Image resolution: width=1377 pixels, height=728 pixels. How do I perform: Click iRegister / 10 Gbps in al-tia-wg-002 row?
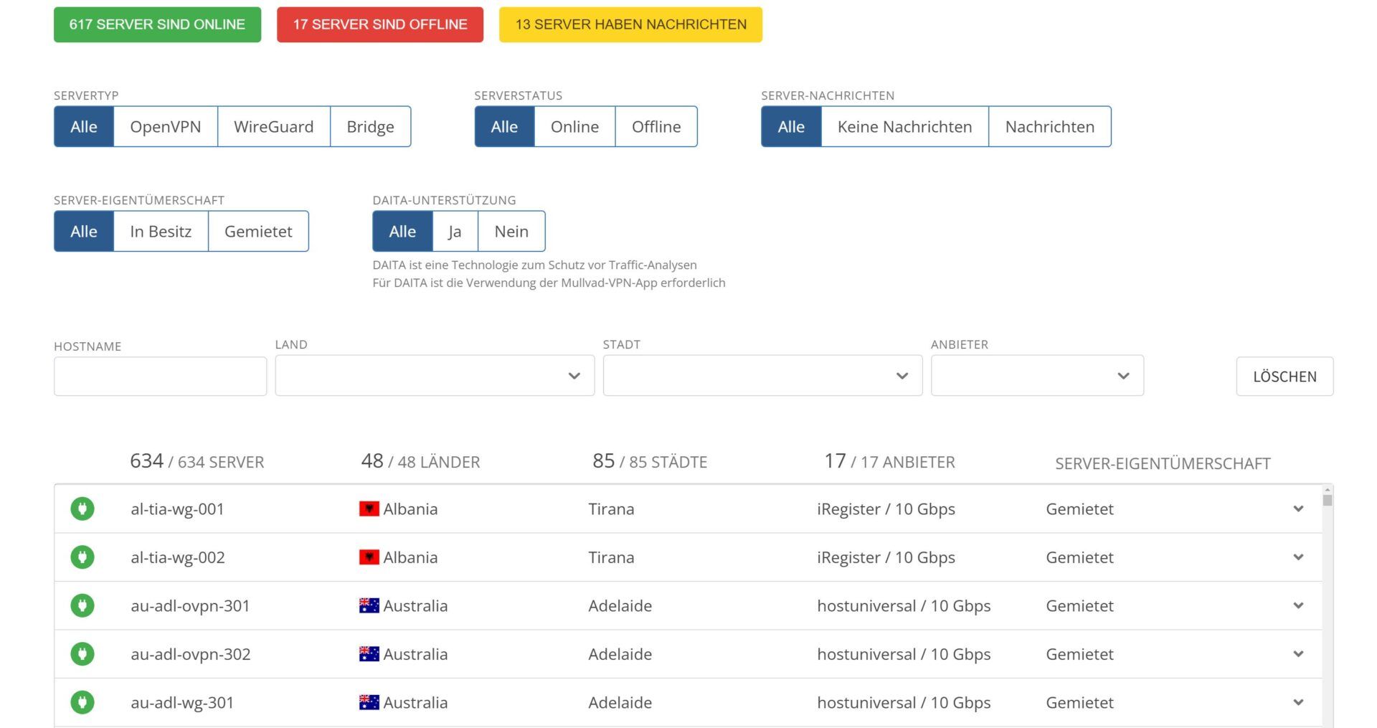[x=886, y=557]
